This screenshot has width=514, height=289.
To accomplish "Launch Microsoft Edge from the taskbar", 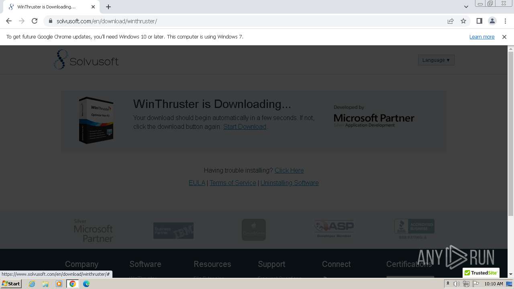I will click(x=86, y=284).
